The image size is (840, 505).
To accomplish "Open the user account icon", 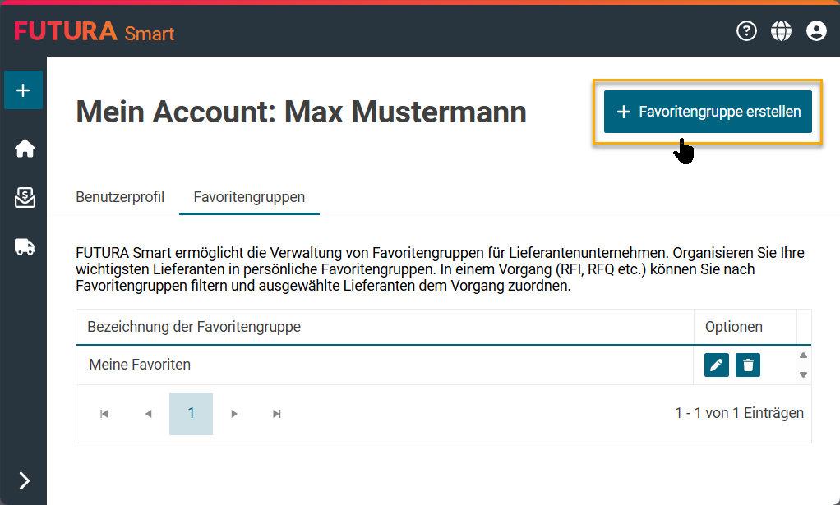I will pos(816,31).
